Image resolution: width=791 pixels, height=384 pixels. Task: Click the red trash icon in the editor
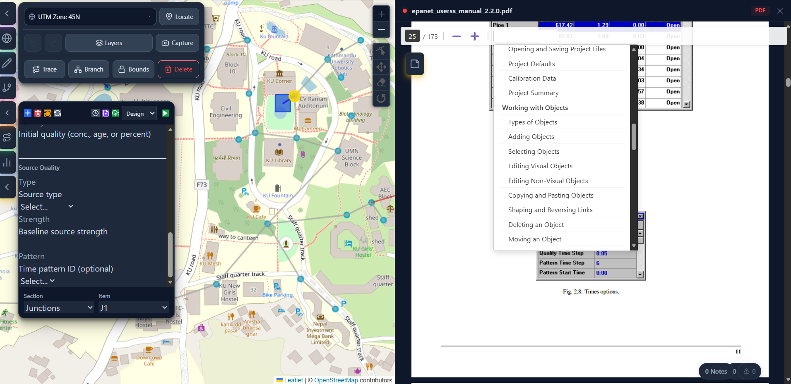[x=38, y=113]
